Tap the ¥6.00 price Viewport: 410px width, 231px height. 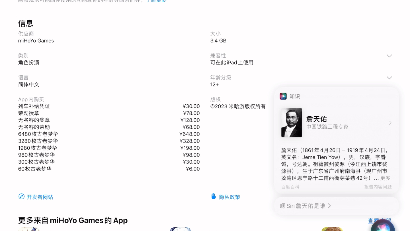click(193, 169)
